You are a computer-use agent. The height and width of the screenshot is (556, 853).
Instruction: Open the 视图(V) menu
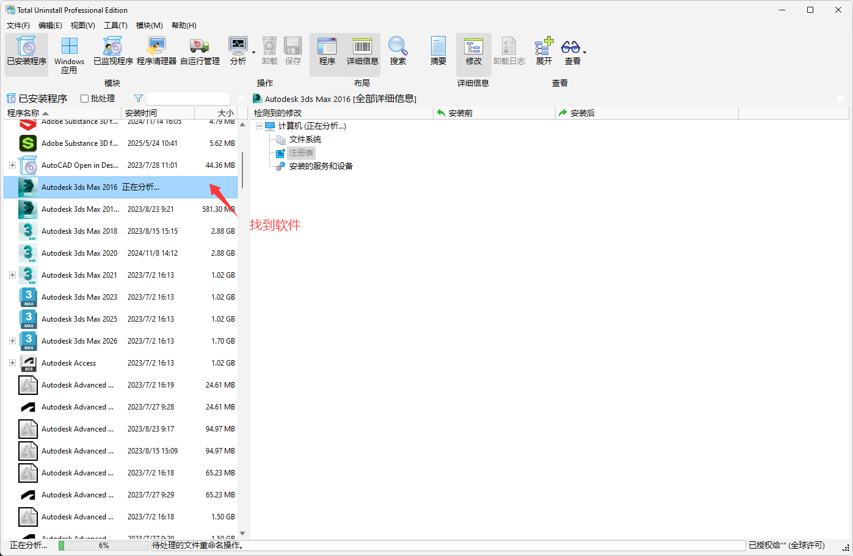(x=83, y=25)
